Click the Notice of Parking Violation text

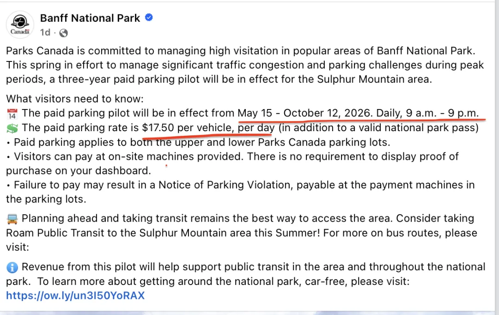225,185
